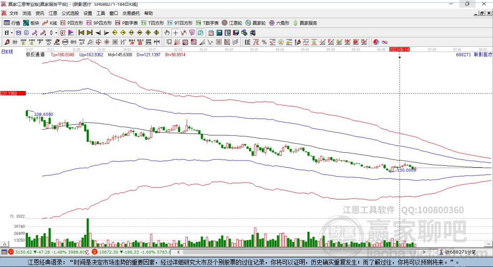Toggle the crosshair cursor tool

(x=175, y=33)
